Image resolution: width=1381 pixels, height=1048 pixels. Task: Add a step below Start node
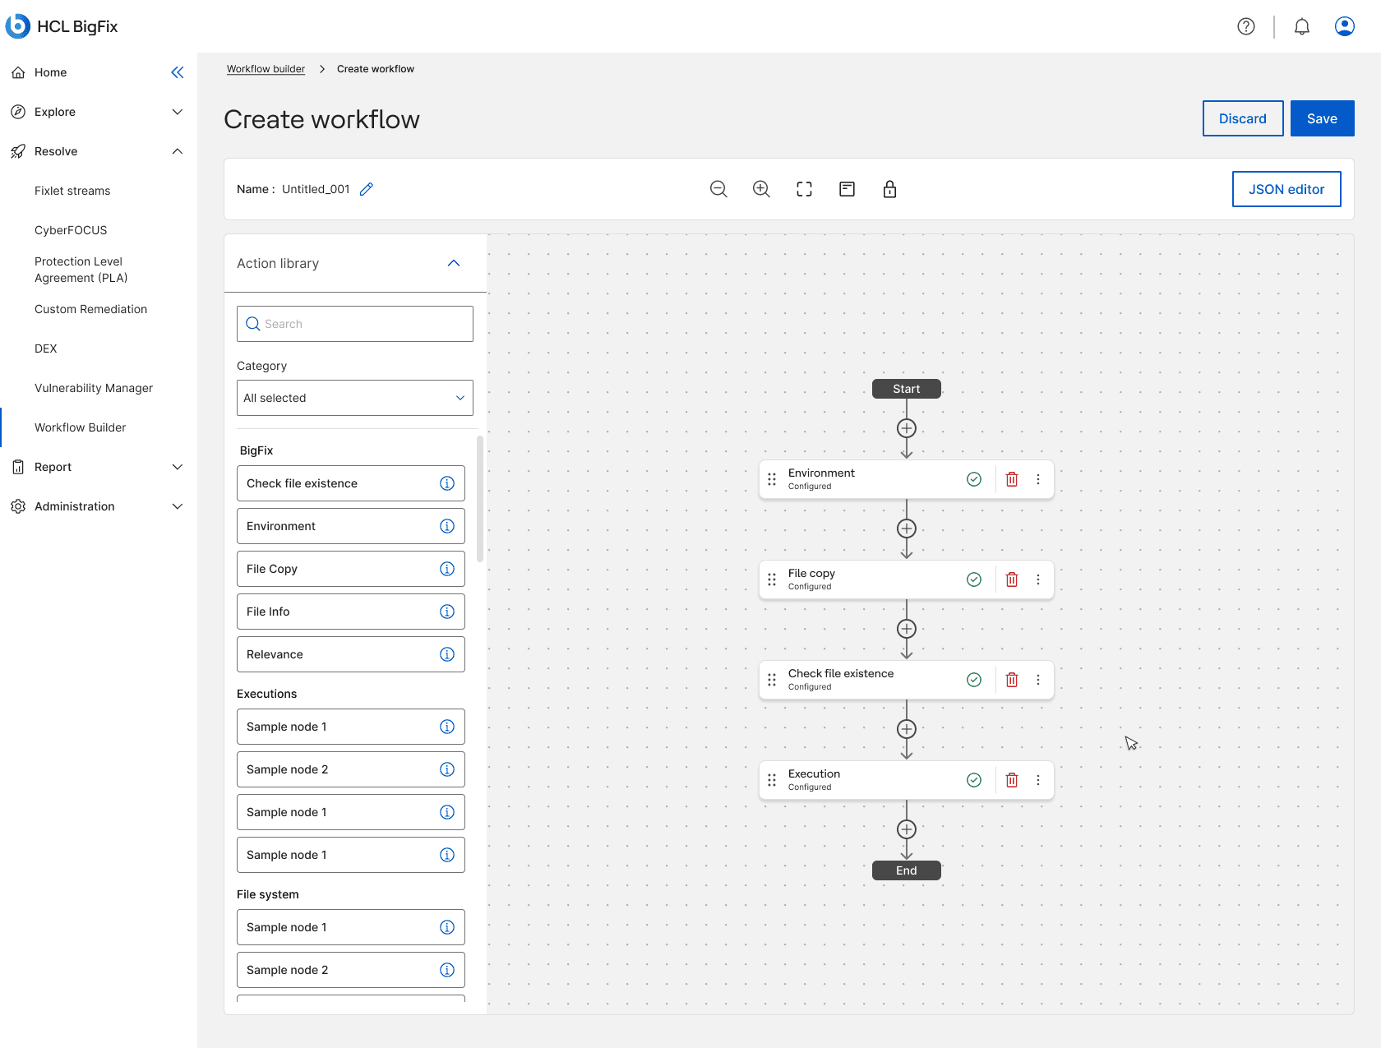[x=907, y=428]
